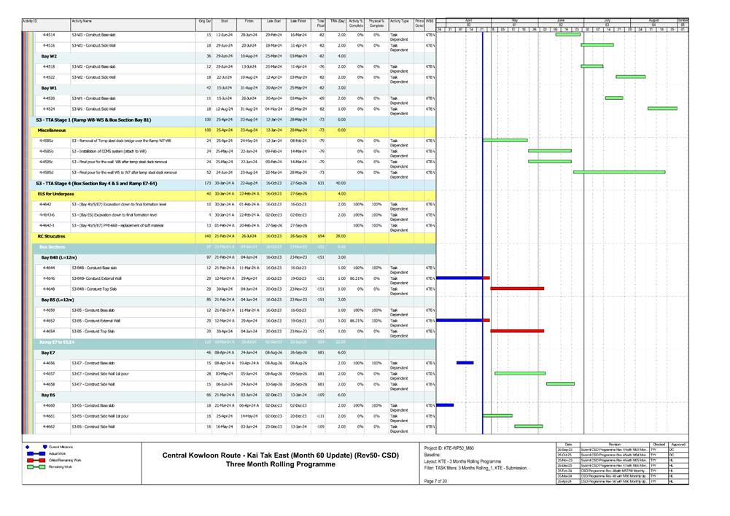
Task: Click the Current Milestone diamond legend symbol
Action: (x=27, y=446)
